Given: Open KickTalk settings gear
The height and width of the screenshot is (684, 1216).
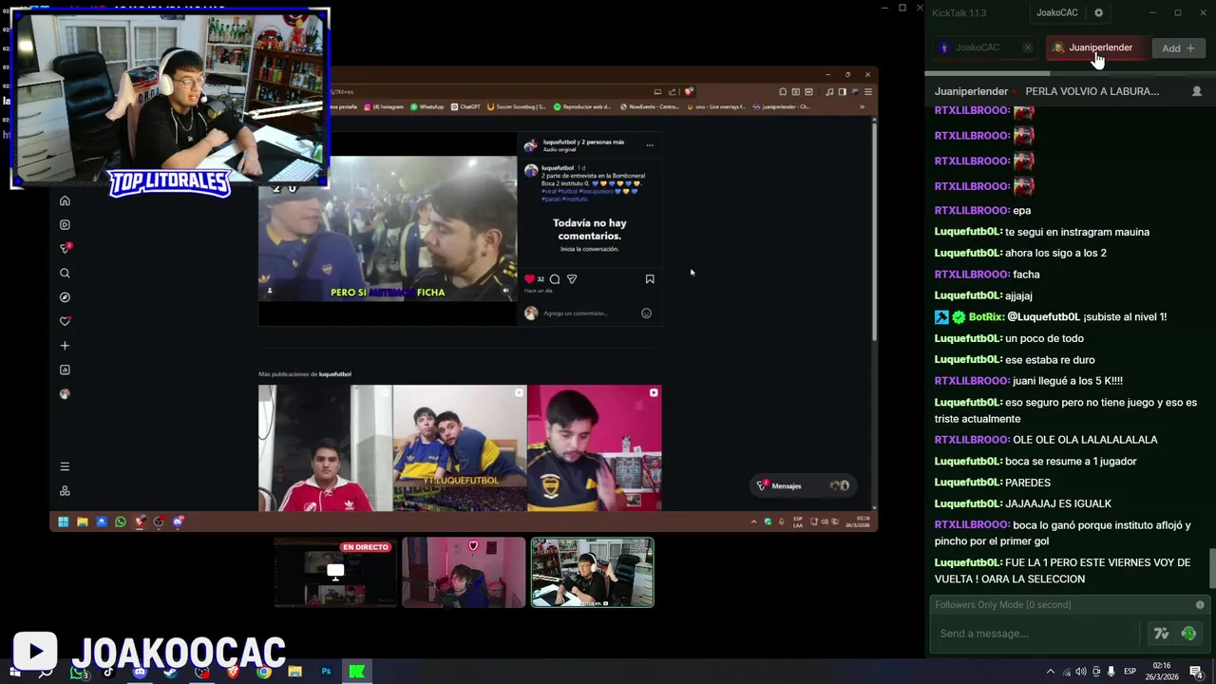Looking at the screenshot, I should pyautogui.click(x=1098, y=13).
